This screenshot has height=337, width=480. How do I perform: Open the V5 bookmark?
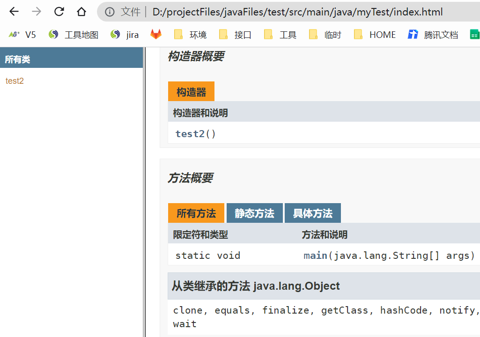22,35
